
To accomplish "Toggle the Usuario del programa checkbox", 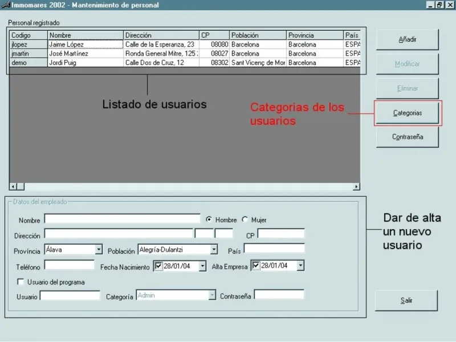I will point(21,282).
